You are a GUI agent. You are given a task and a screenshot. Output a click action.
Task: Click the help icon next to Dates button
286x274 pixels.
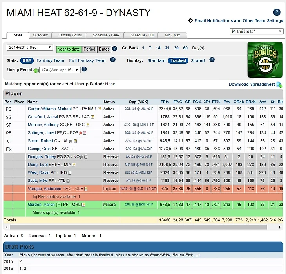point(115,49)
